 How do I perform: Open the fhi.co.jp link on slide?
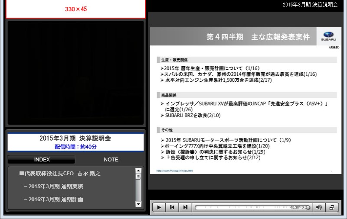coord(174,171)
